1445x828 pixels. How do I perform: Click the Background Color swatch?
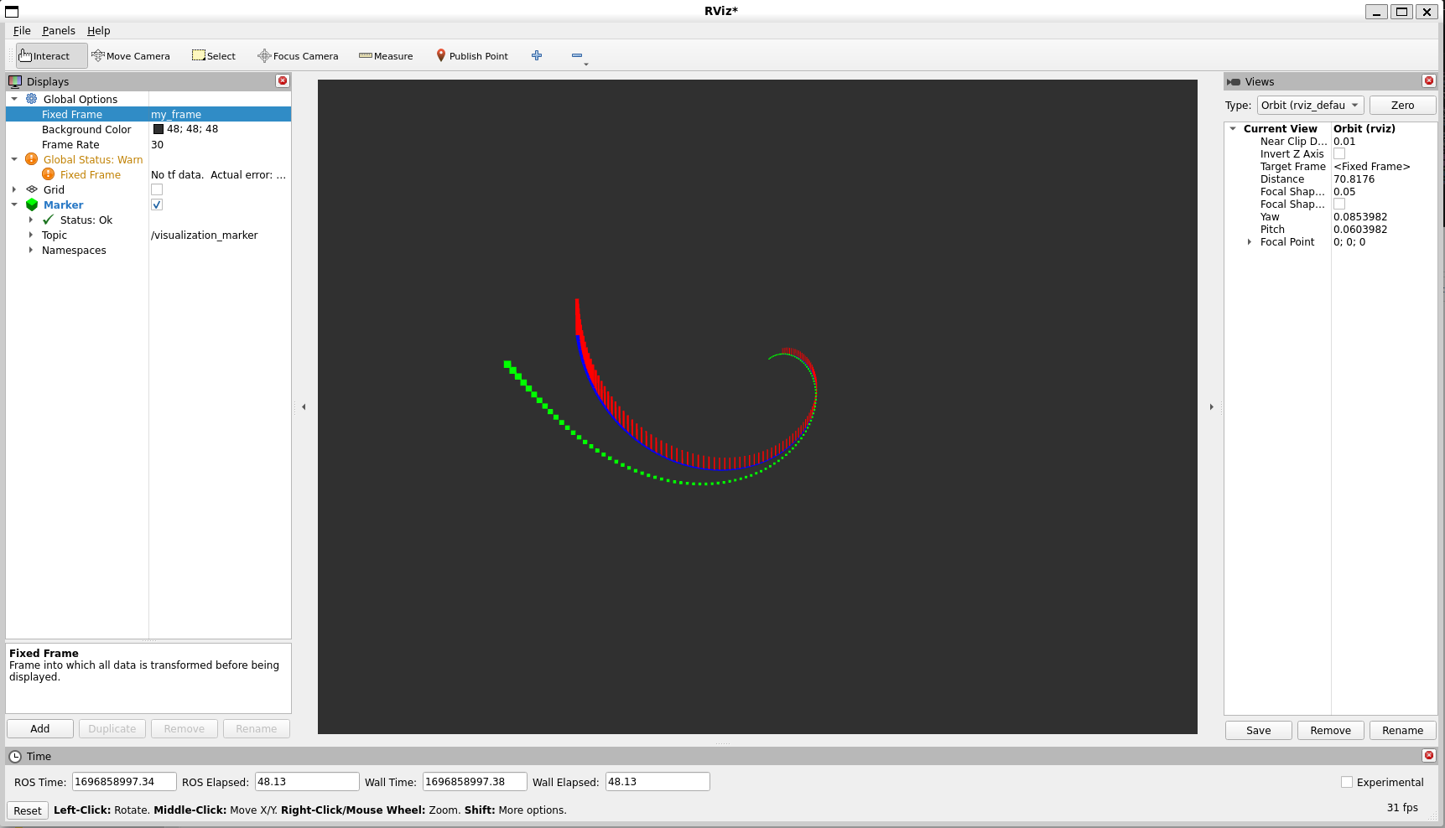click(159, 130)
